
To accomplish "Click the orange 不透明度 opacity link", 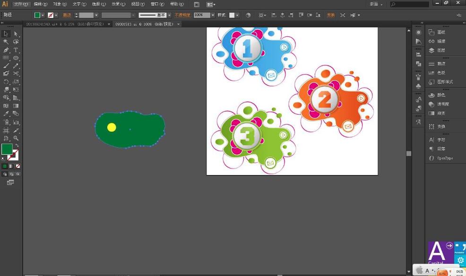I will [x=182, y=15].
